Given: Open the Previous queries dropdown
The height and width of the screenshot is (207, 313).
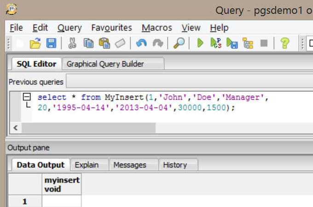Looking at the screenshot, I should [x=184, y=82].
